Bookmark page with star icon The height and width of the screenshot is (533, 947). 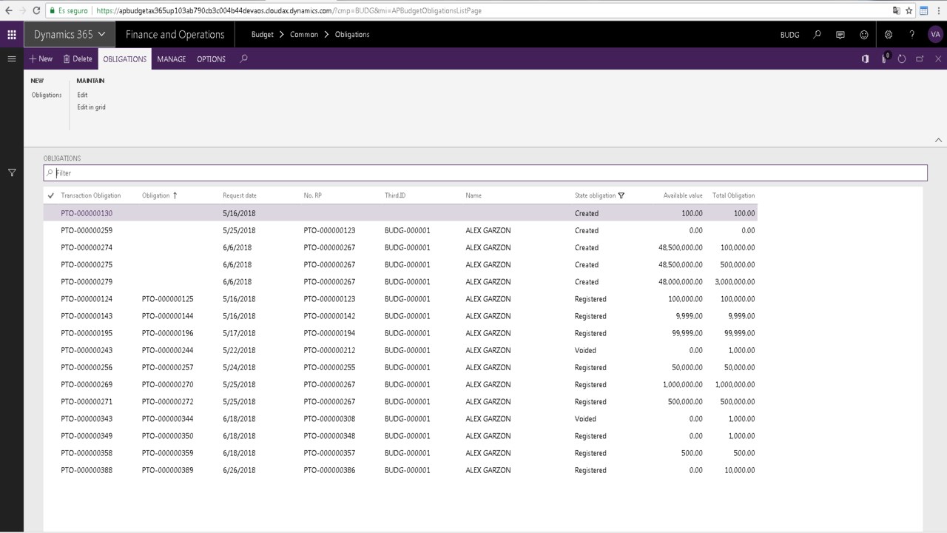pos(909,10)
